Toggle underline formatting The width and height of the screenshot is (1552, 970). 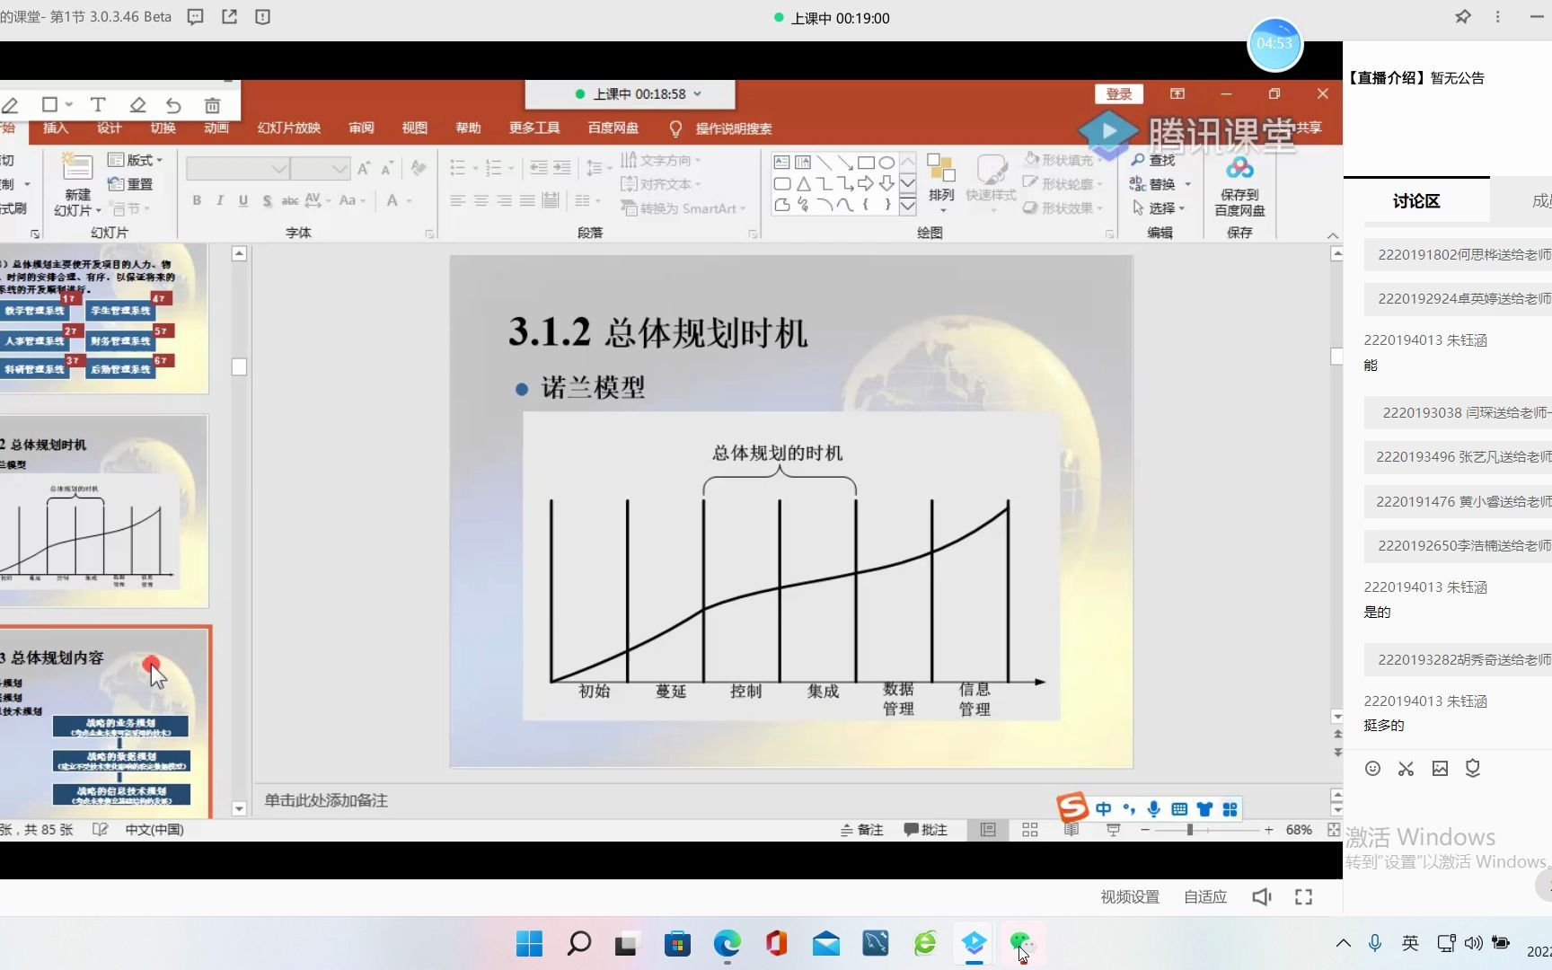click(x=242, y=200)
